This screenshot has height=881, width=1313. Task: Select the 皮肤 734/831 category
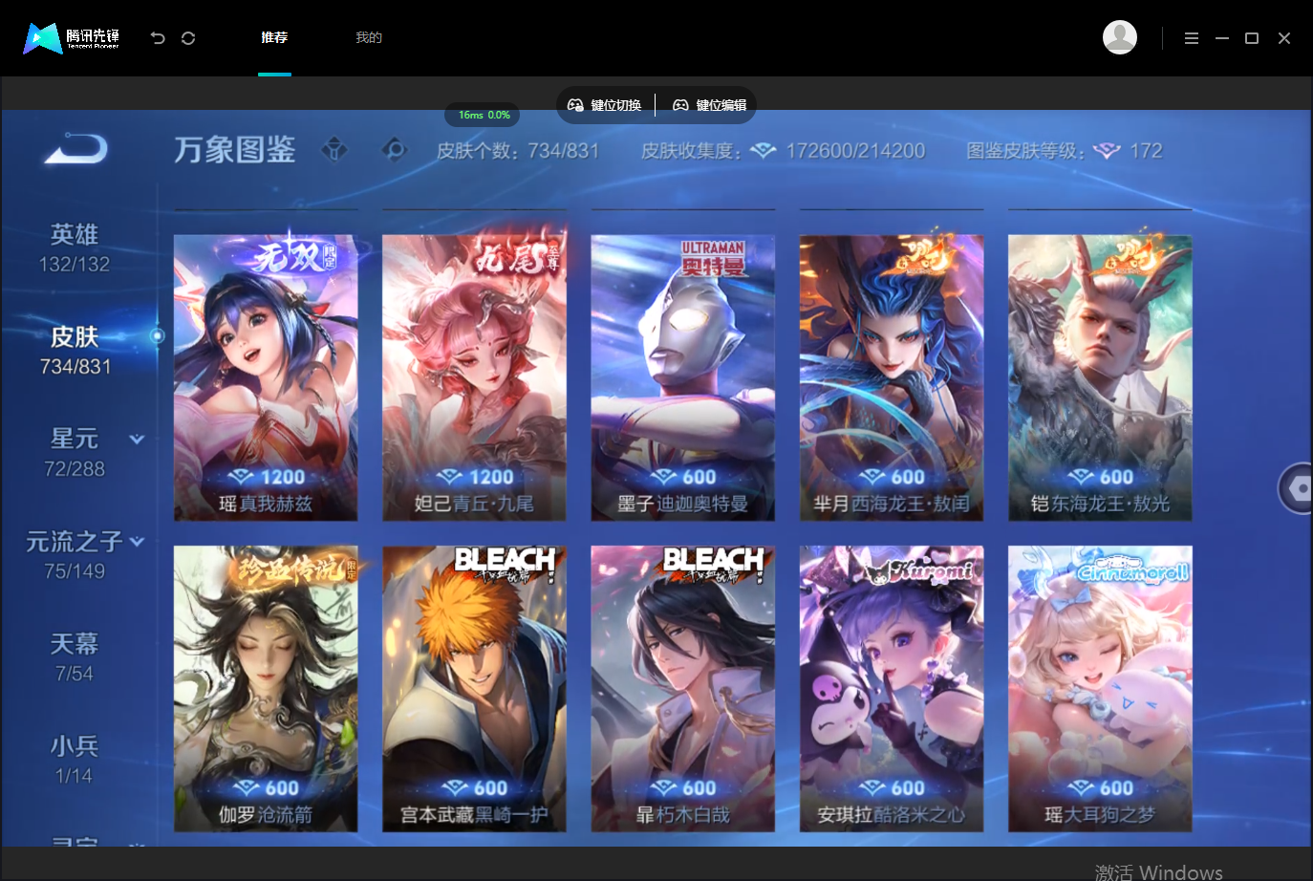pyautogui.click(x=75, y=351)
